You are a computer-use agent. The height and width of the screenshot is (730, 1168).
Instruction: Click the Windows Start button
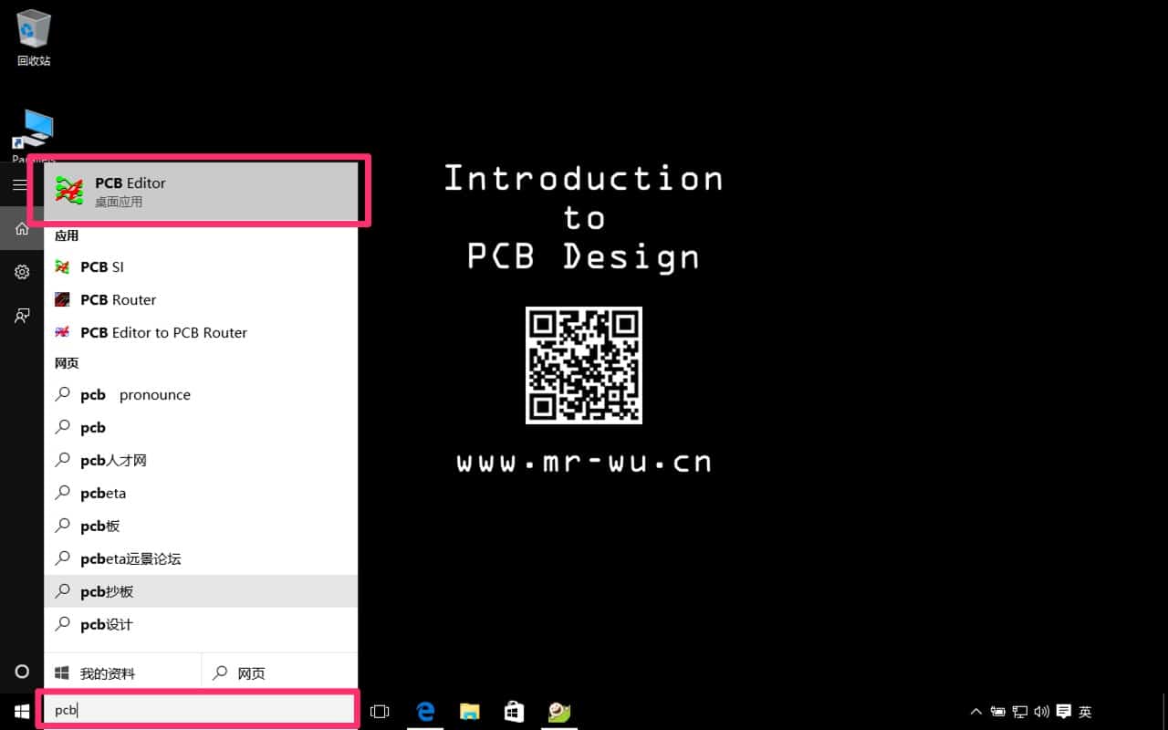point(21,712)
